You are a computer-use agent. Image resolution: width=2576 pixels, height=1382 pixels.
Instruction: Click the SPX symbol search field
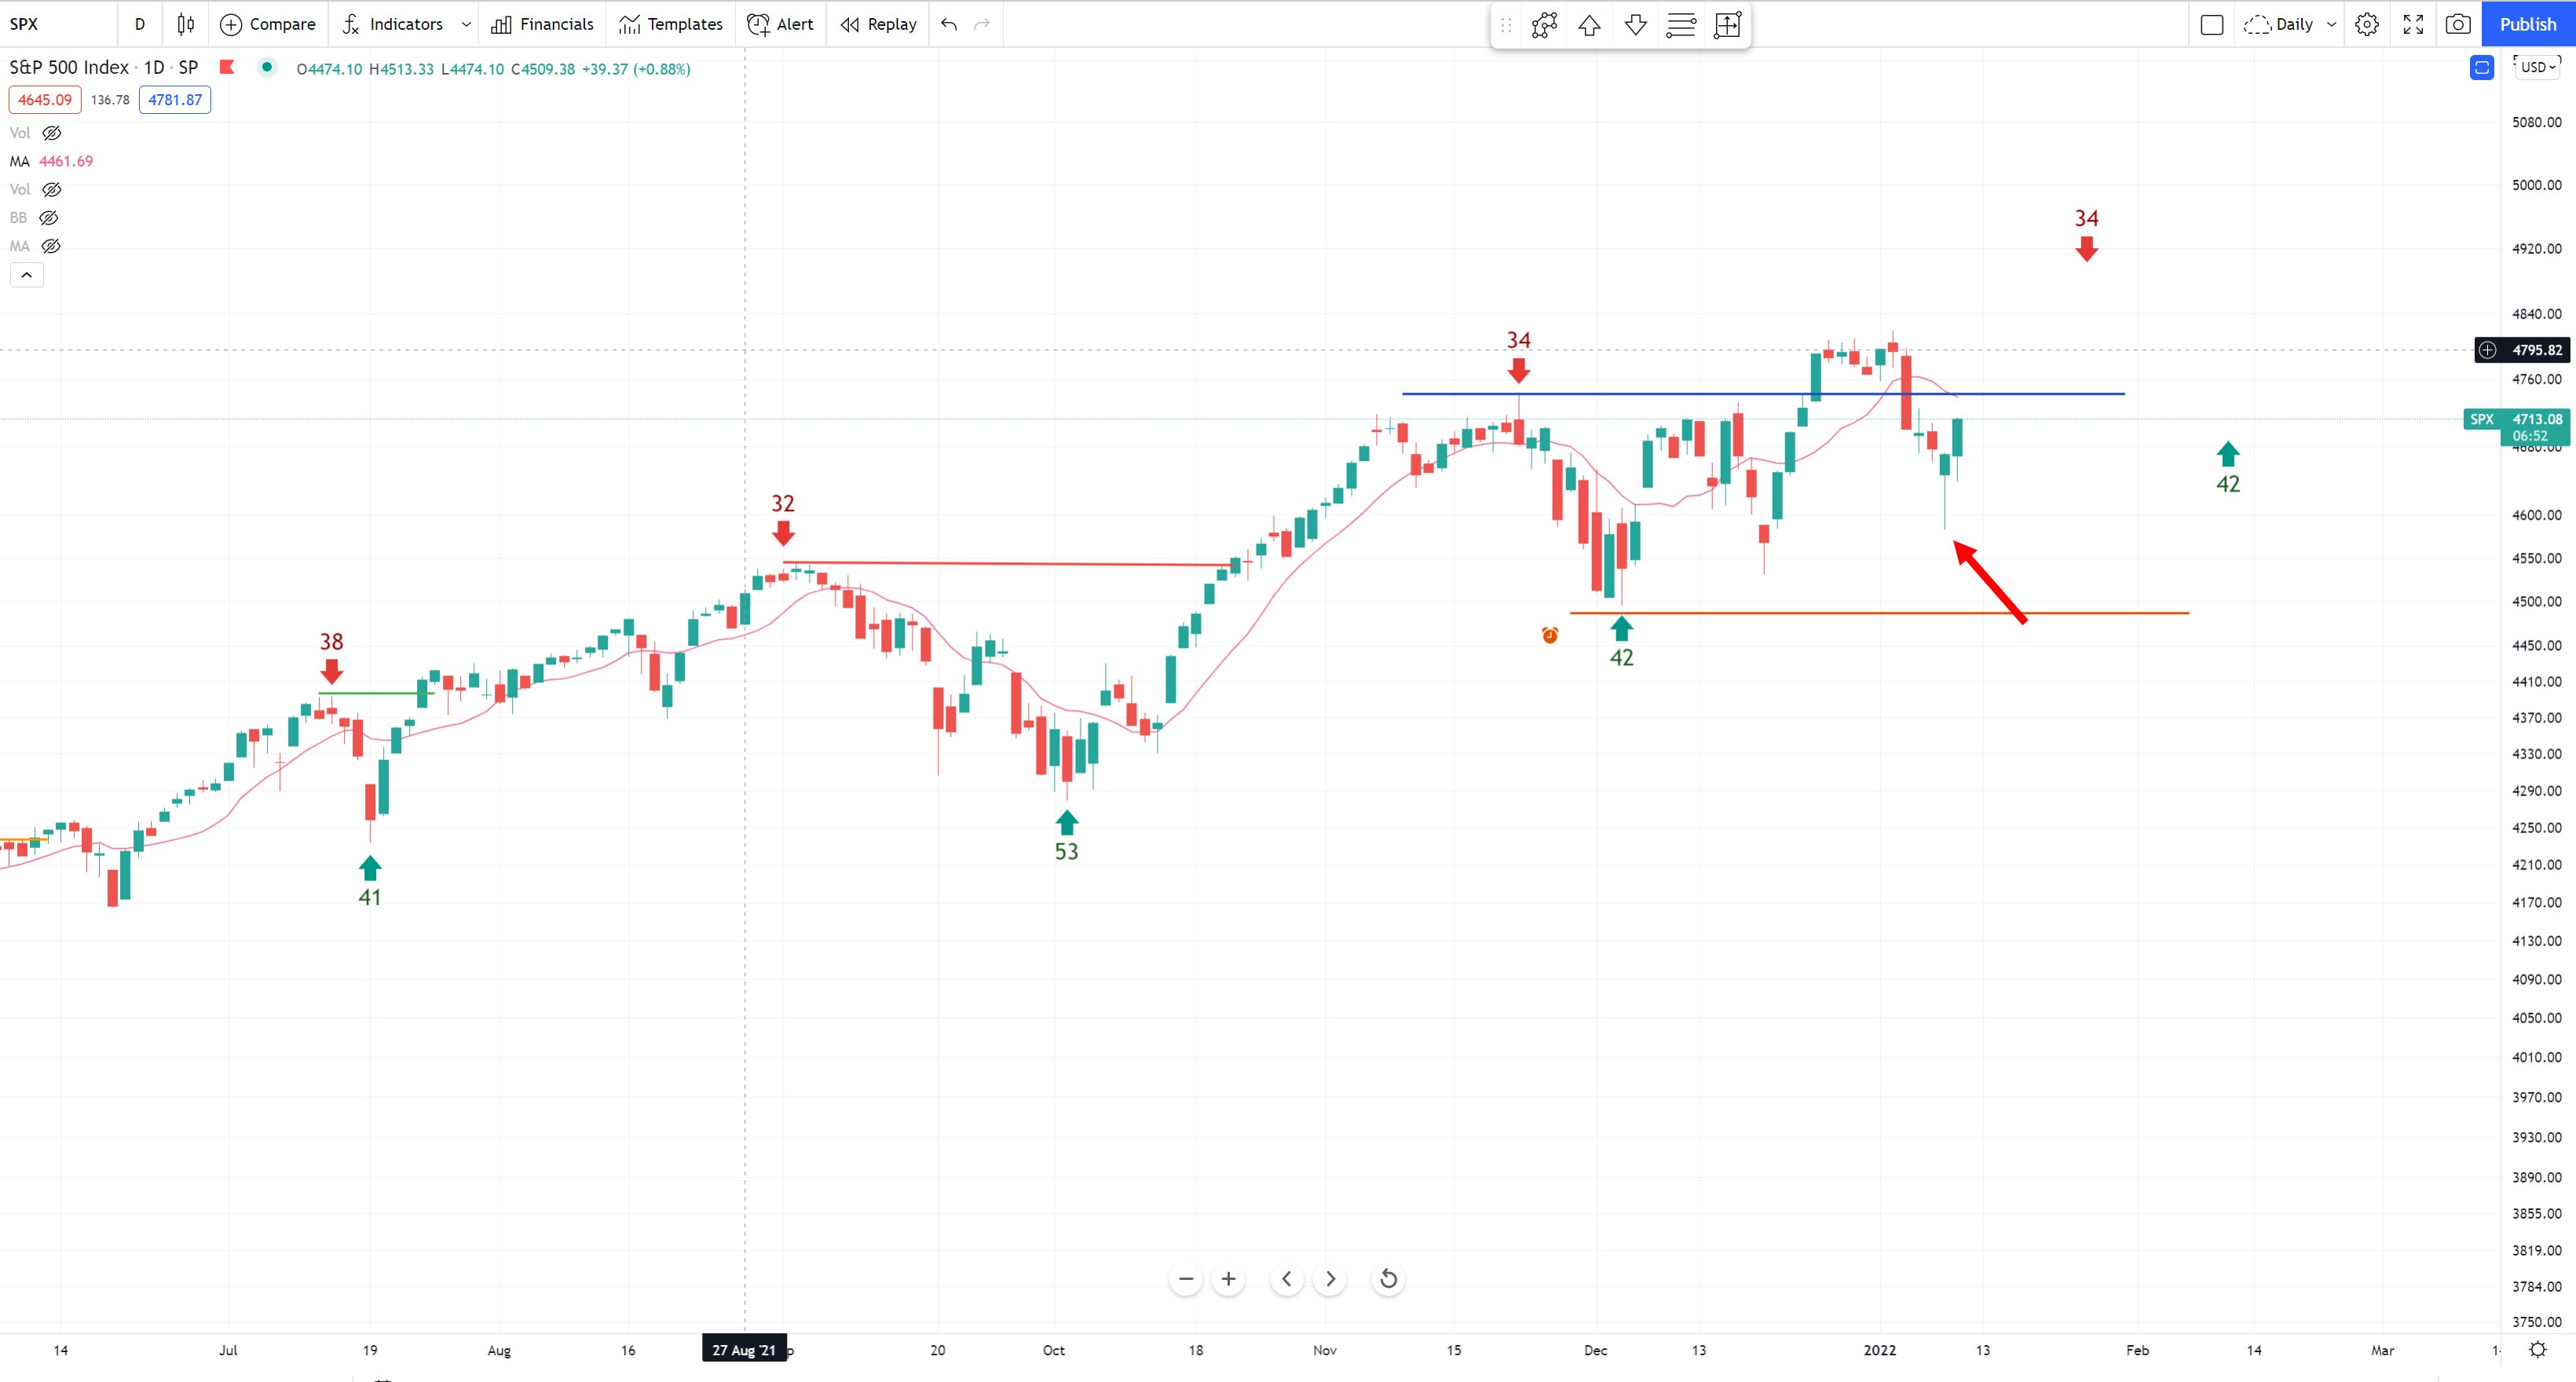pos(55,24)
